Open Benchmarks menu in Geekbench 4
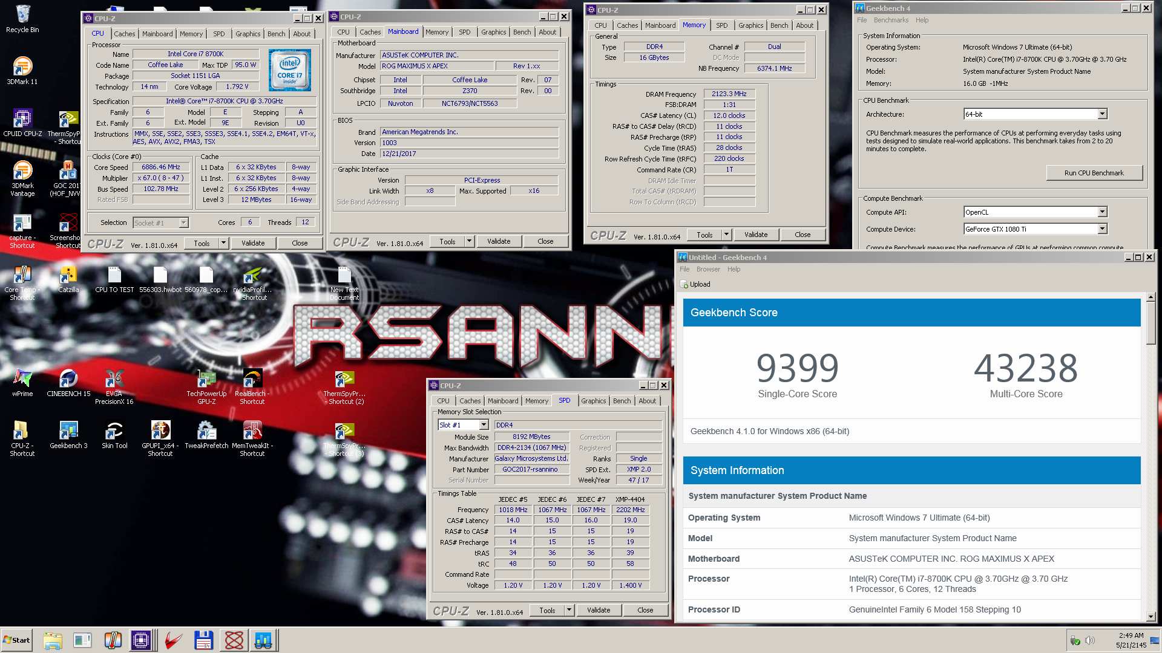Screen dimensions: 1162x653 [891, 20]
